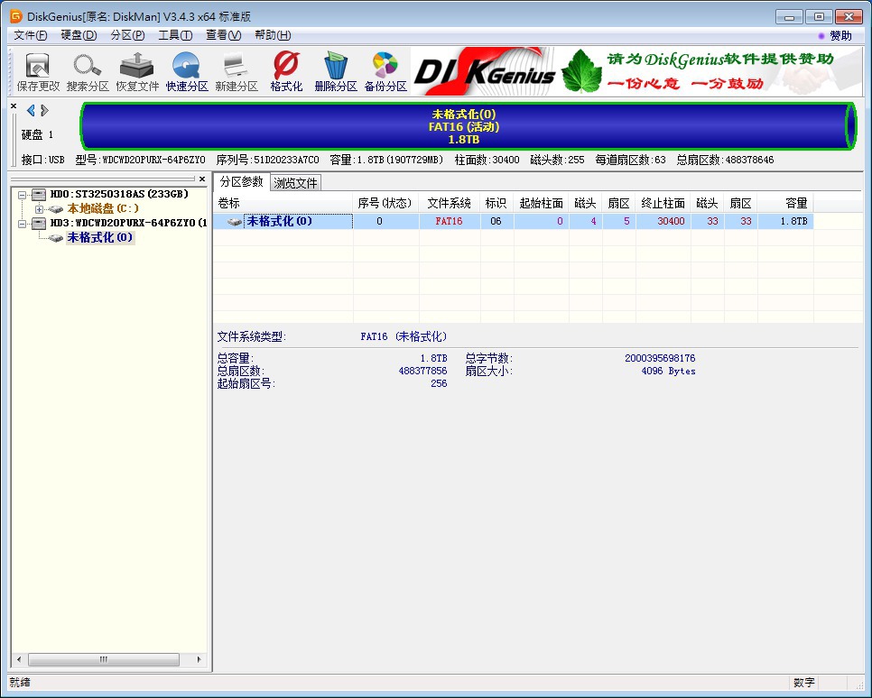This screenshot has width=872, height=698.
Task: Click the 文件系统 column header
Action: click(x=450, y=203)
